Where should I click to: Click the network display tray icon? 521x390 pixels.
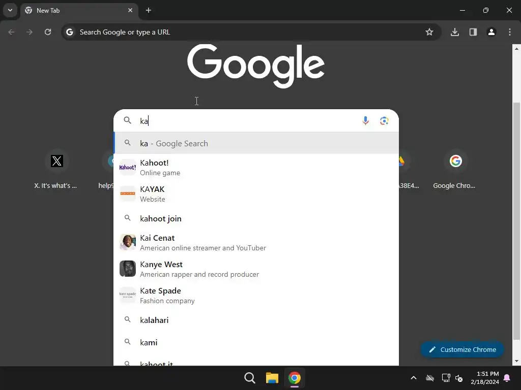pyautogui.click(x=446, y=378)
